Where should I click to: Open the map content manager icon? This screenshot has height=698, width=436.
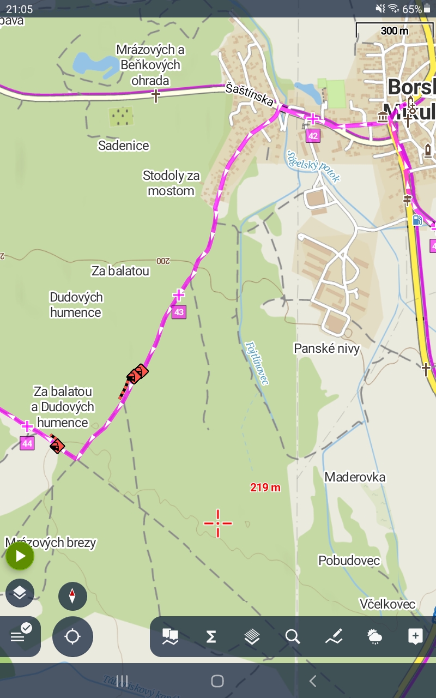coord(170,636)
